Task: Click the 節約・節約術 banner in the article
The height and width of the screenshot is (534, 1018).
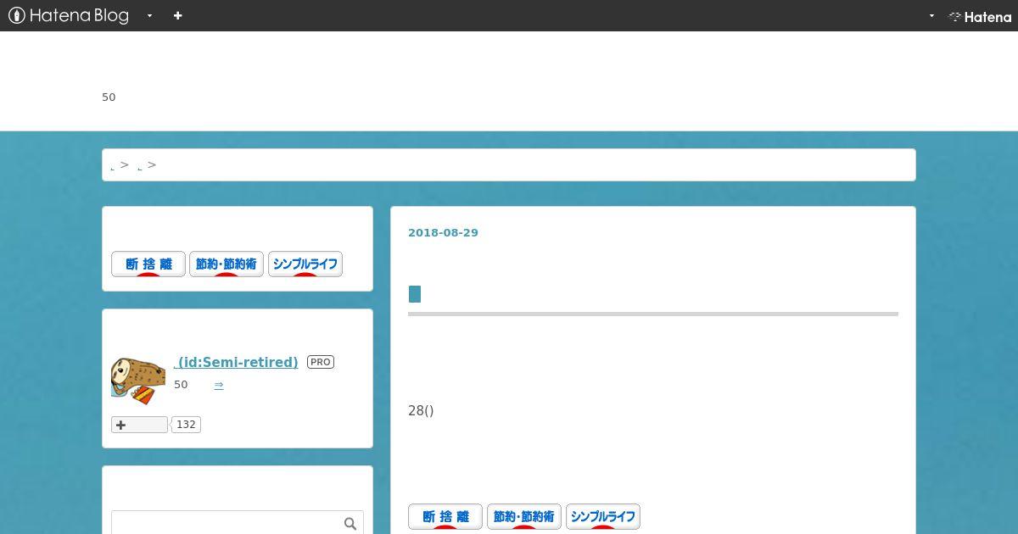Action: 524,516
